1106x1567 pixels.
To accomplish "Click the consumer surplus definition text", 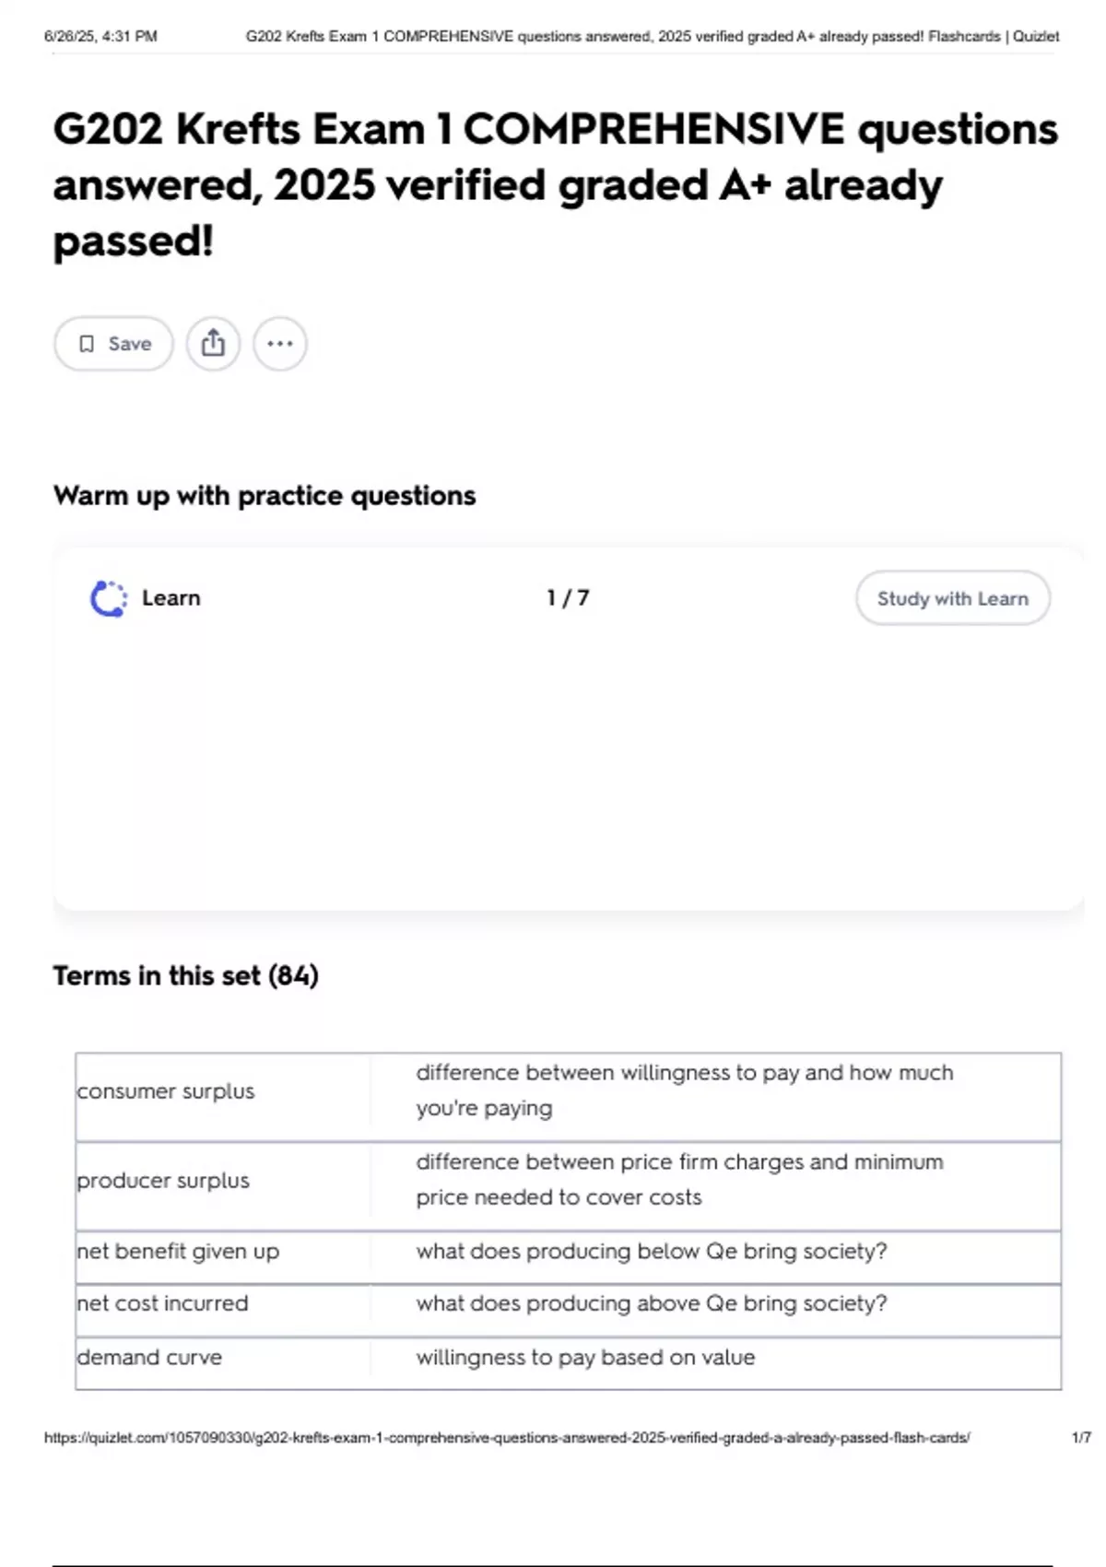I will pyautogui.click(x=685, y=1090).
